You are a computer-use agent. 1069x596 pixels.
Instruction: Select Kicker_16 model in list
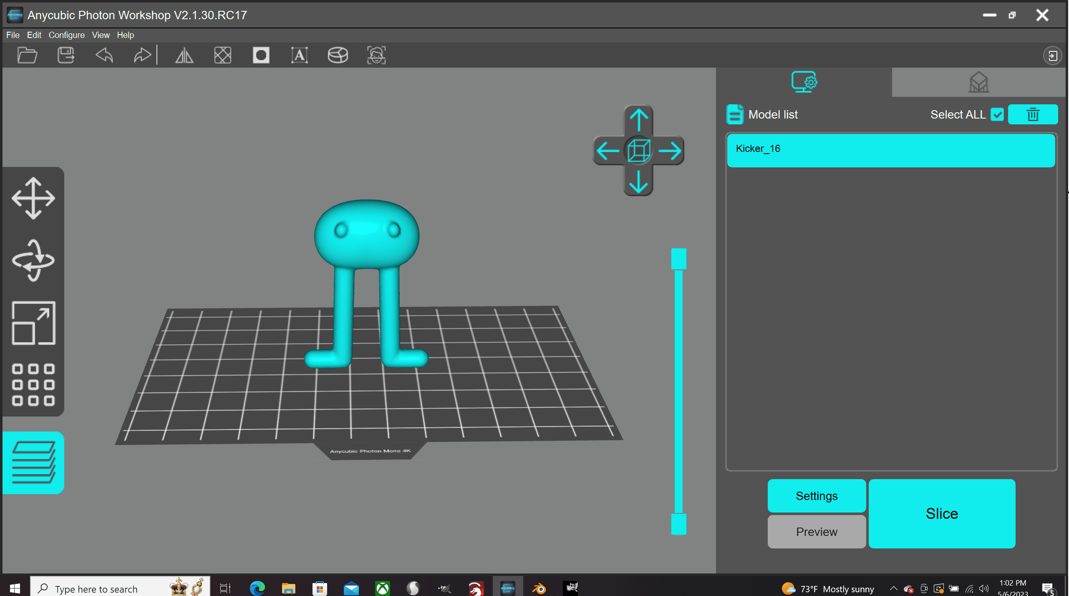click(x=890, y=149)
